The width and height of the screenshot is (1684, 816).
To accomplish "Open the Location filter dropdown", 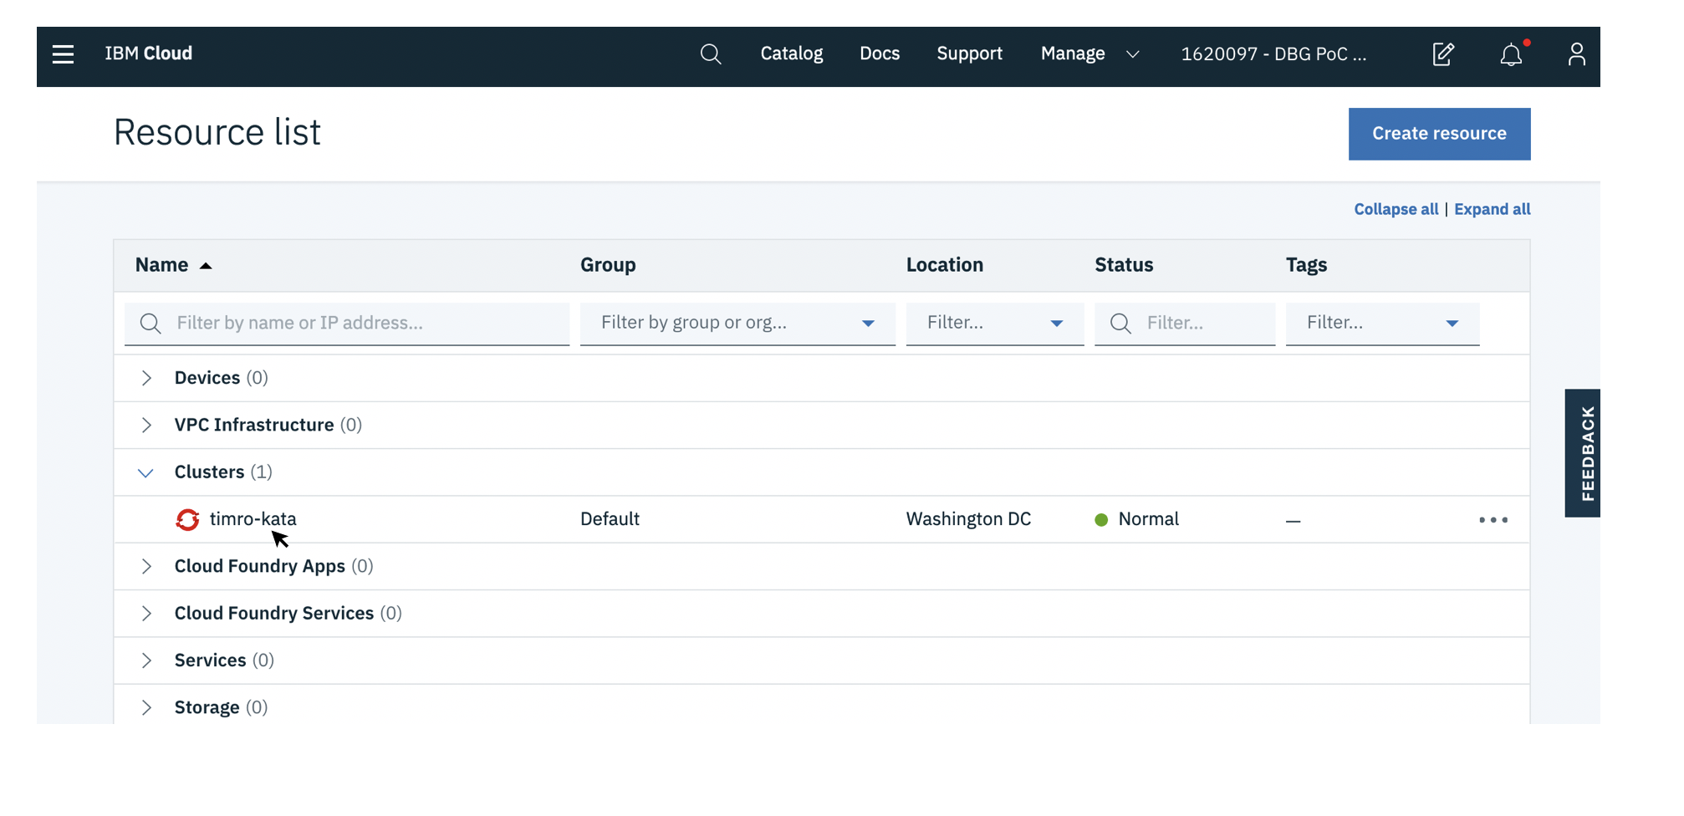I will click(995, 324).
